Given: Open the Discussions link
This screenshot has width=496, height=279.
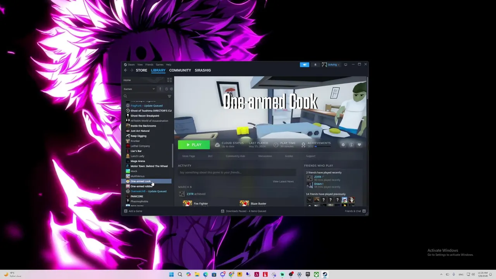Looking at the screenshot, I should point(265,156).
